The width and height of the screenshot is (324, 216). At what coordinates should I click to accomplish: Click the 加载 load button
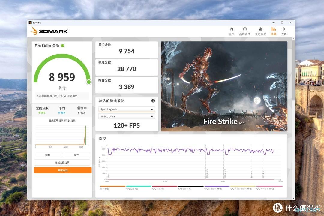point(47,155)
